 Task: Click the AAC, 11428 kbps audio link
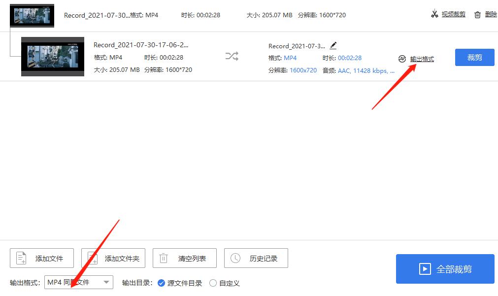coord(367,70)
